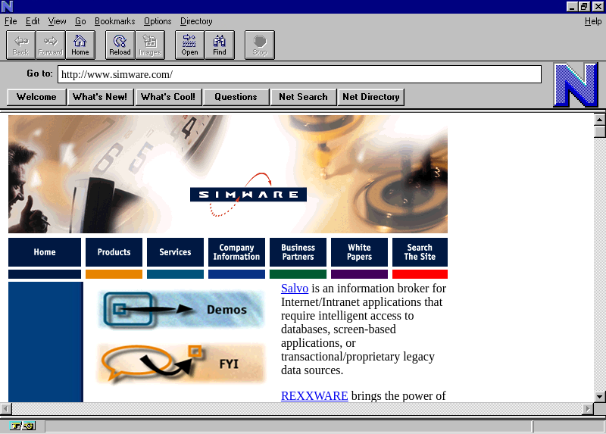
Task: Minimize the Netscape window
Action: tap(572, 7)
